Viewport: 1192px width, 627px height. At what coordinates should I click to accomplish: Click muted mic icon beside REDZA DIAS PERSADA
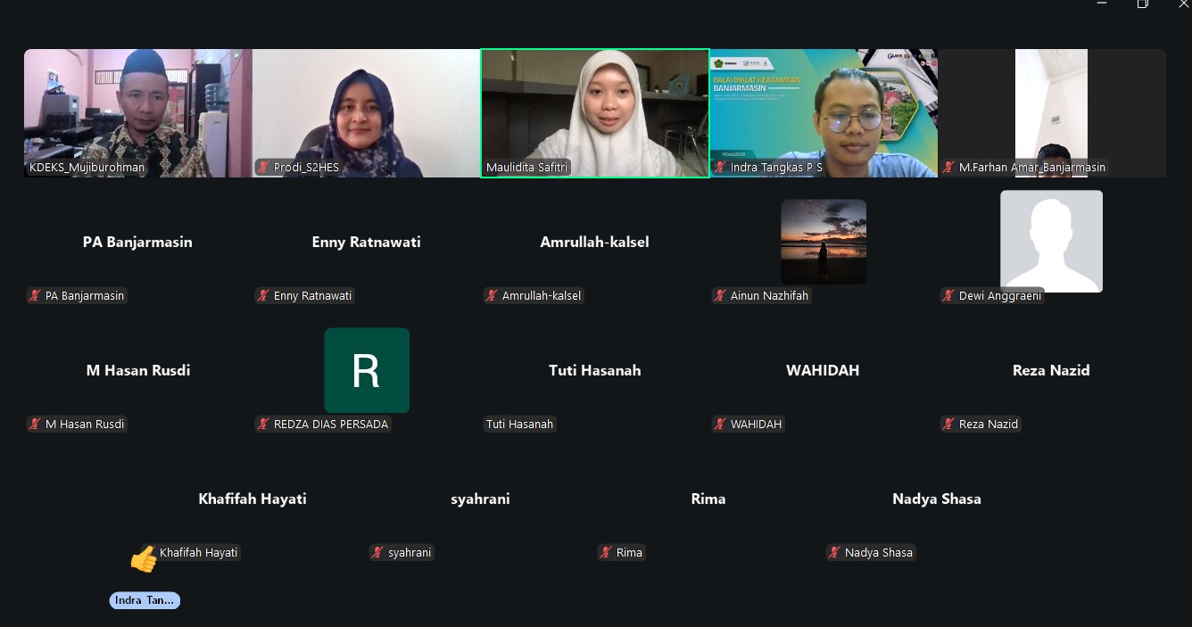click(x=263, y=425)
